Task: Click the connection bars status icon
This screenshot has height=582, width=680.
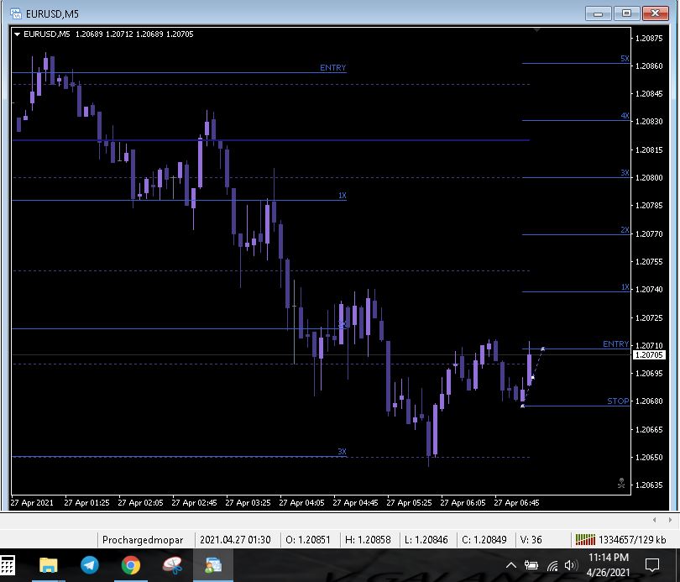Action: tap(585, 539)
